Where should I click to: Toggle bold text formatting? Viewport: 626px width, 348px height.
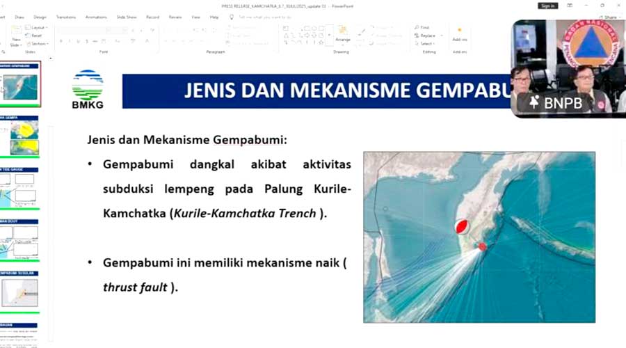61,41
